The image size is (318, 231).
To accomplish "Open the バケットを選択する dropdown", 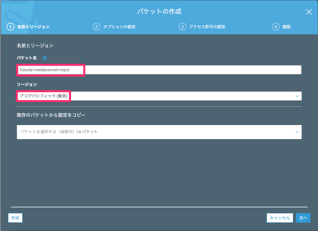I will point(159,132).
